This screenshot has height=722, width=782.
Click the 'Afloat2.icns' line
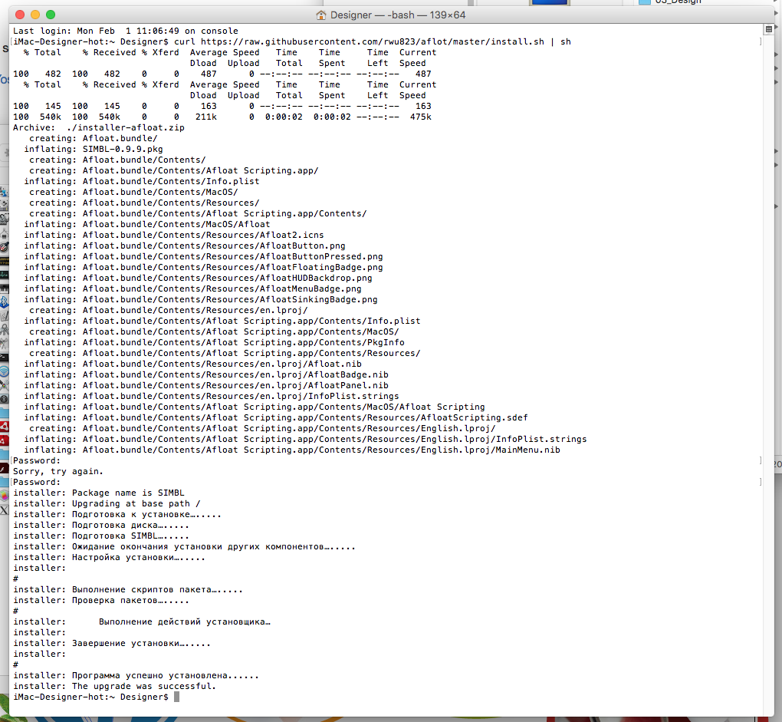click(x=174, y=235)
